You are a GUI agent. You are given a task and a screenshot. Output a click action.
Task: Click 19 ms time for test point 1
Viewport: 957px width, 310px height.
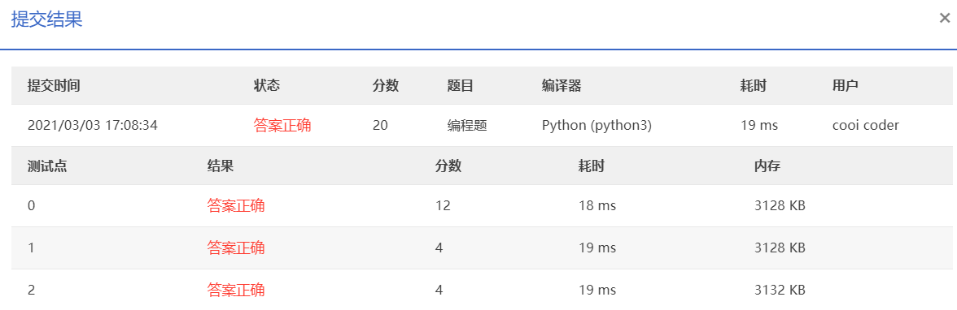click(597, 248)
